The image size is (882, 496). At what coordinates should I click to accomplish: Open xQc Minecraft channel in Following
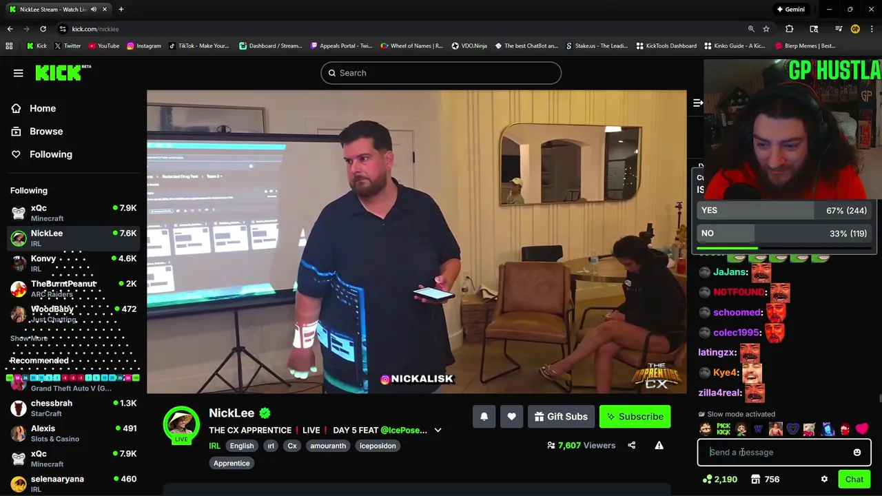pos(73,213)
